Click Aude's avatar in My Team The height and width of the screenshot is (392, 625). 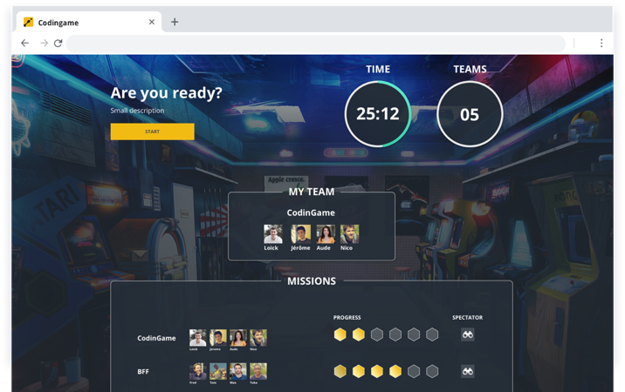[326, 233]
